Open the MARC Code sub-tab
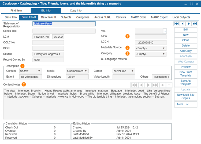The image size is (201, 144). 138,17
